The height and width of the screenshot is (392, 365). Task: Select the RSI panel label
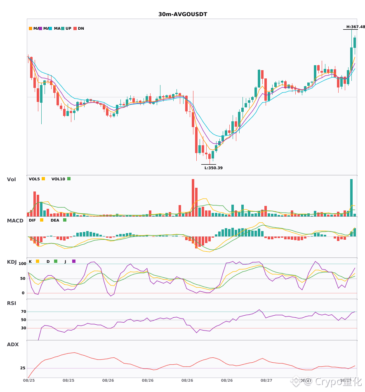point(11,303)
